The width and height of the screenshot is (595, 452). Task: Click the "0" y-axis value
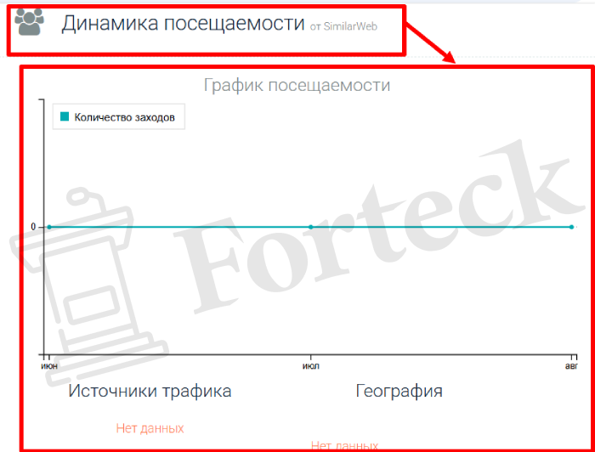click(33, 227)
